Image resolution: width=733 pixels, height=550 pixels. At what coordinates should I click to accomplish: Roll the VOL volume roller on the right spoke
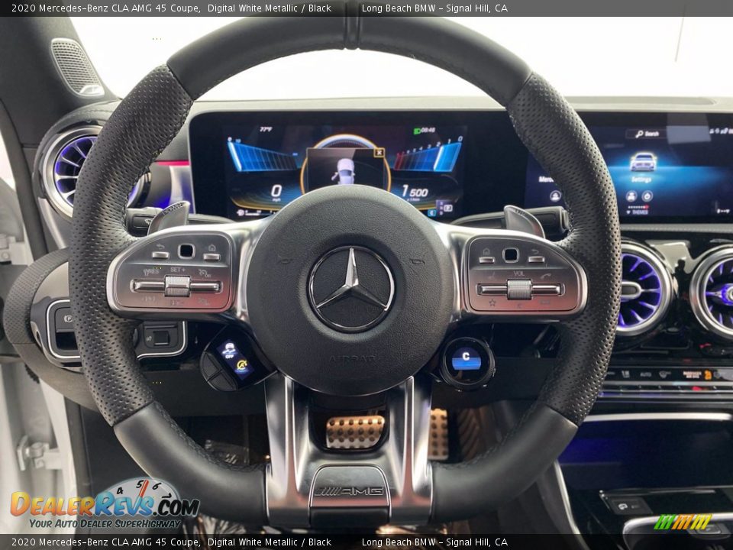point(519,290)
